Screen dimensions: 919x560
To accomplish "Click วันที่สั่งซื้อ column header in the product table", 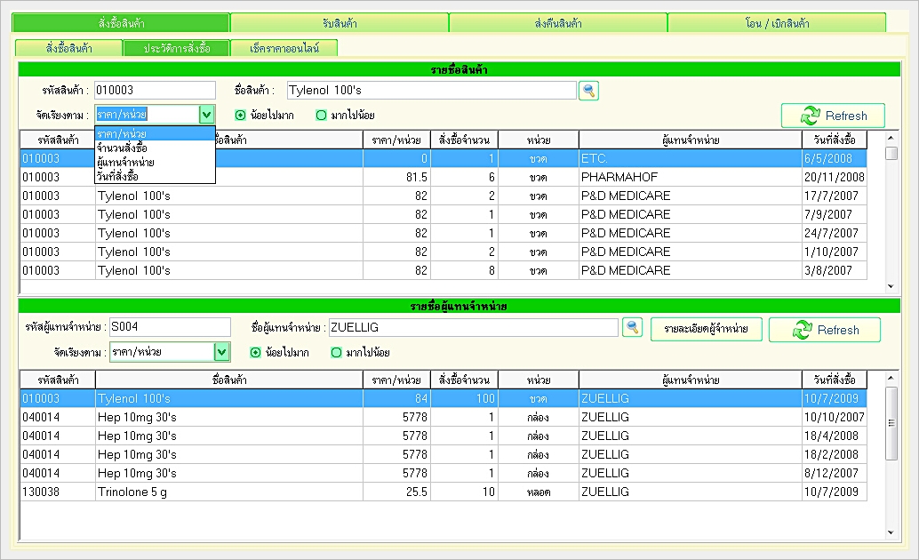I will pos(834,140).
